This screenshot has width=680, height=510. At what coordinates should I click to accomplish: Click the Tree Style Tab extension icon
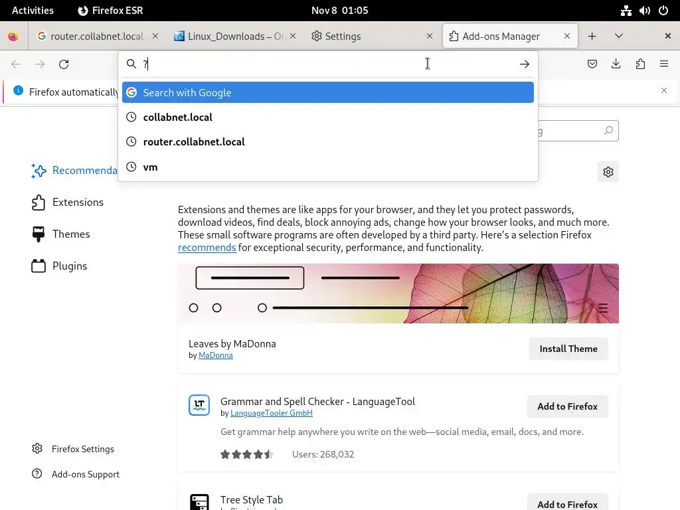pyautogui.click(x=199, y=502)
